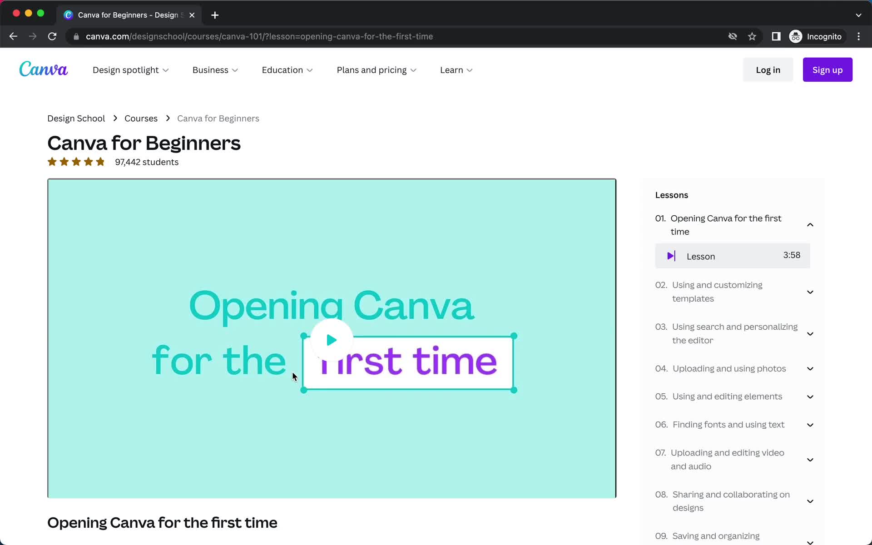The height and width of the screenshot is (545, 872).
Task: Expand the 'Finding fonts and using text' lesson
Action: (x=810, y=425)
